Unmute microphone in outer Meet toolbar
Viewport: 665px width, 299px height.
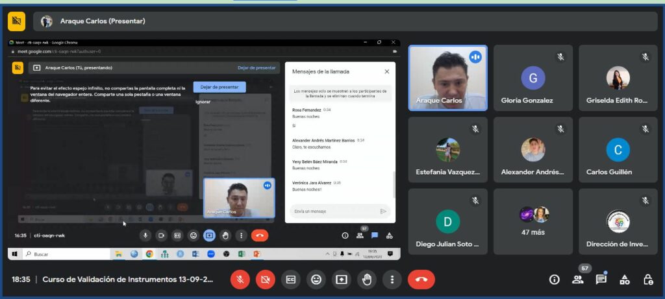240,280
